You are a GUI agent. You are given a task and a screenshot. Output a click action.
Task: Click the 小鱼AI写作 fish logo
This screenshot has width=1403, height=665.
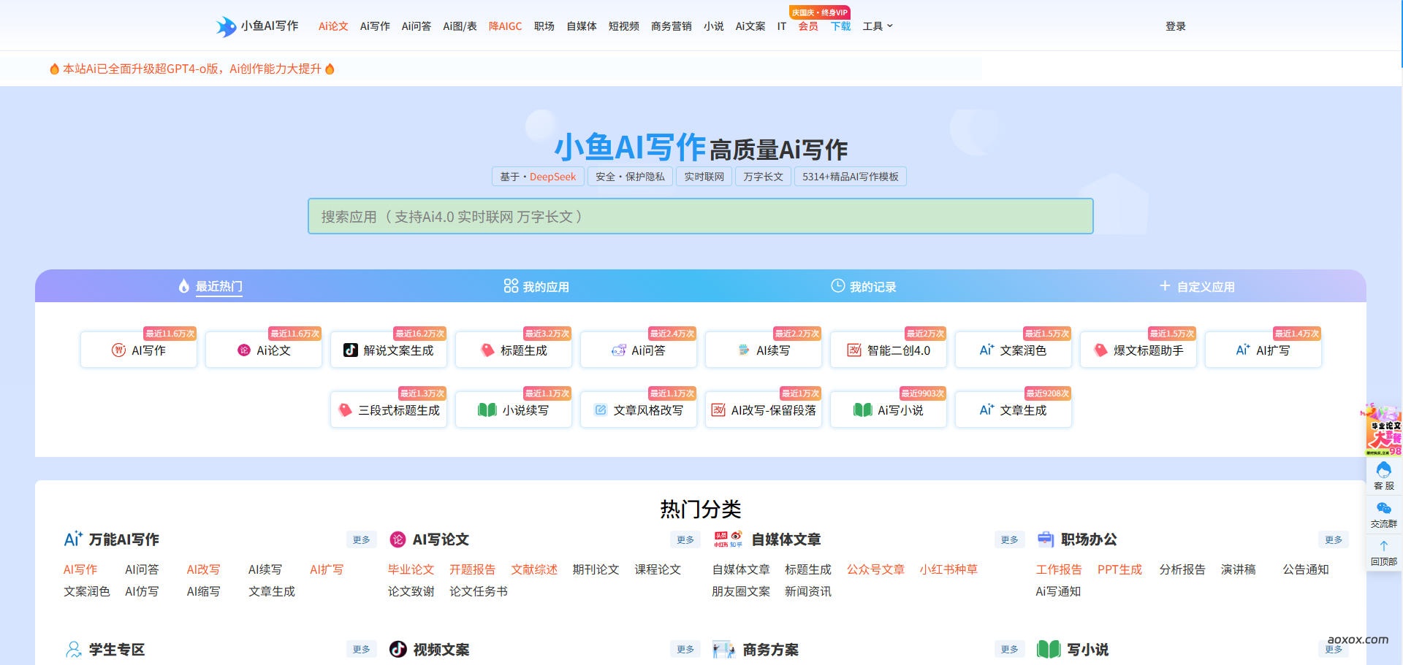pyautogui.click(x=227, y=26)
